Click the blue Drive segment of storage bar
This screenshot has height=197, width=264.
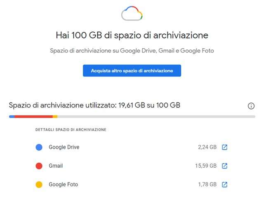click(x=12, y=117)
